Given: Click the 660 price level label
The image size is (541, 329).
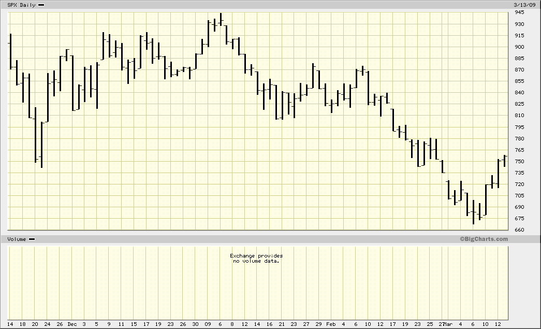Looking at the screenshot, I should 519,230.
